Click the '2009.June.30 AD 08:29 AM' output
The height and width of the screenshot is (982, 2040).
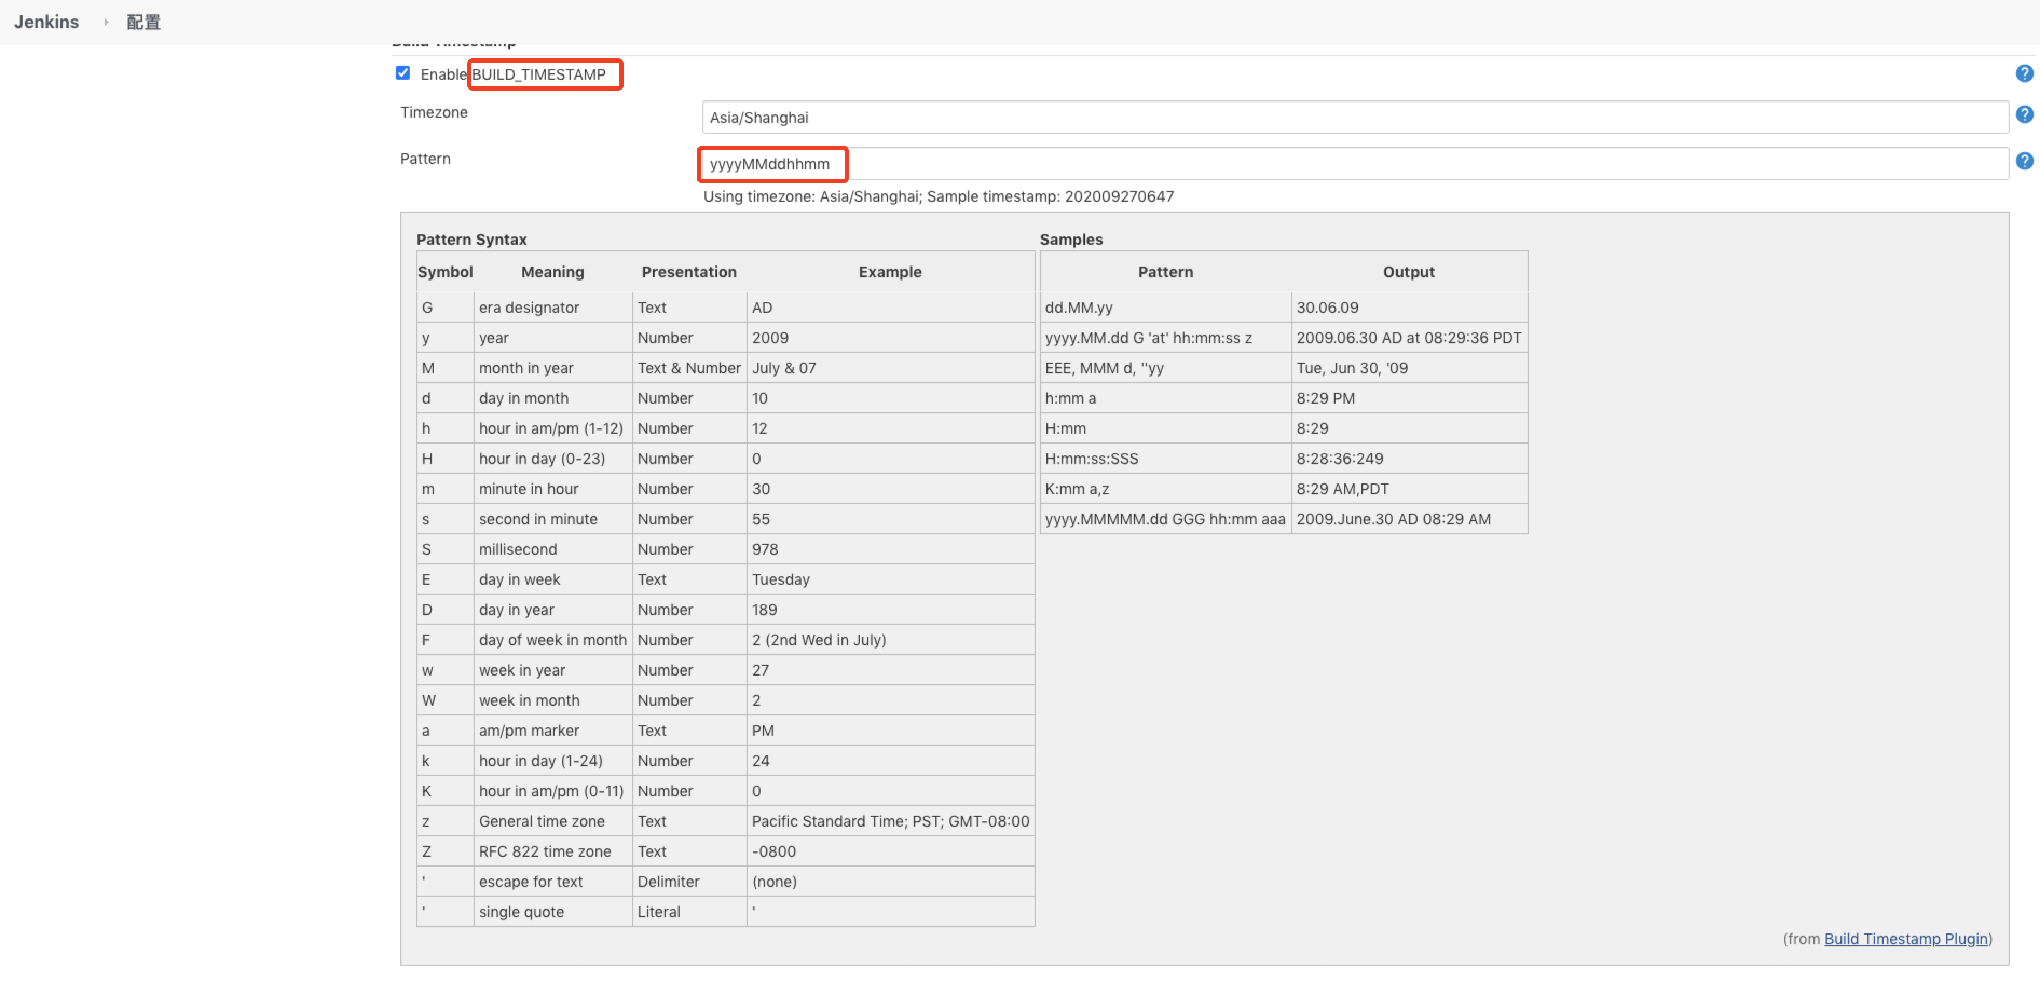(1409, 520)
